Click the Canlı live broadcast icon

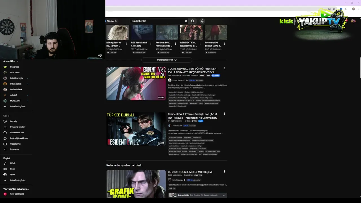(x=5, y=169)
